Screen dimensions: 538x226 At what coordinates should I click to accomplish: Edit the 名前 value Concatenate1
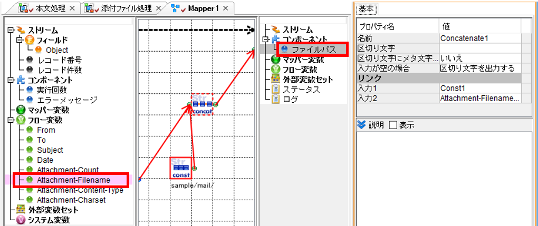[x=479, y=38]
